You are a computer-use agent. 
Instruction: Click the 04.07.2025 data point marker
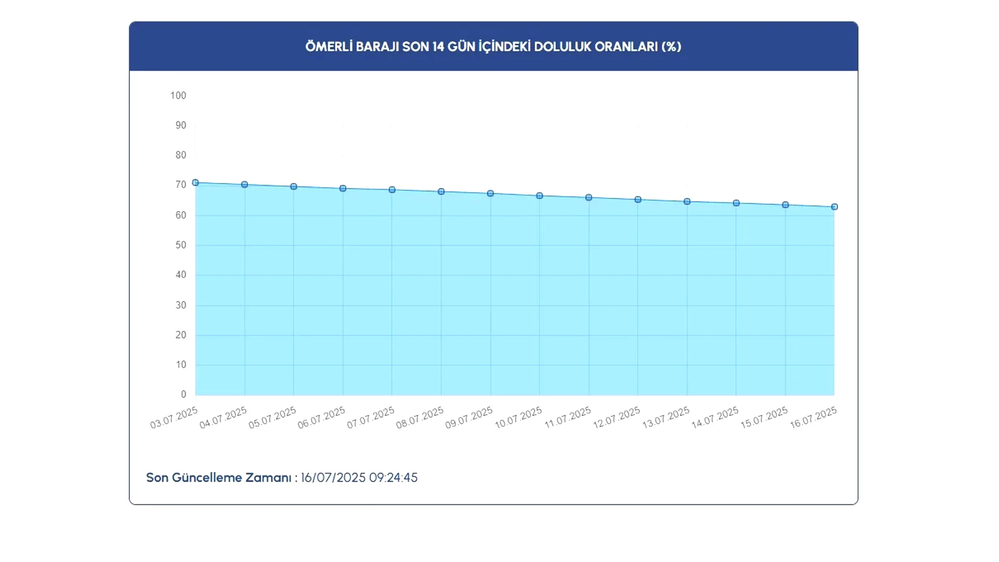point(245,185)
